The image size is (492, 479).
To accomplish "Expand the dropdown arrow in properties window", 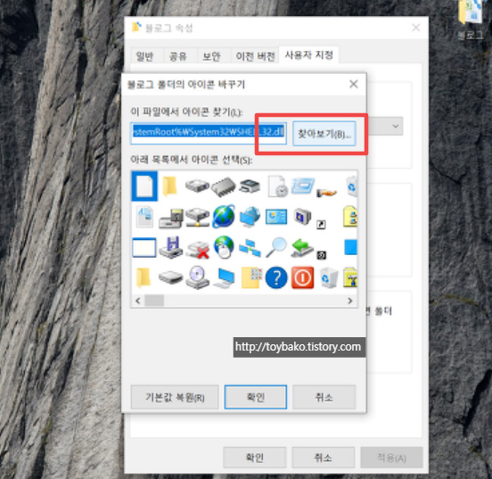I will (x=396, y=127).
